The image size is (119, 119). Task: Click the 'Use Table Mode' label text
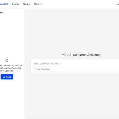coord(44,69)
